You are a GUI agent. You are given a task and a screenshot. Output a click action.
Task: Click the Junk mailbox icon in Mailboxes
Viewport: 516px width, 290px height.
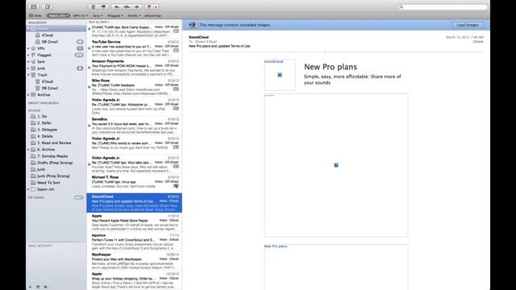[x=33, y=68]
